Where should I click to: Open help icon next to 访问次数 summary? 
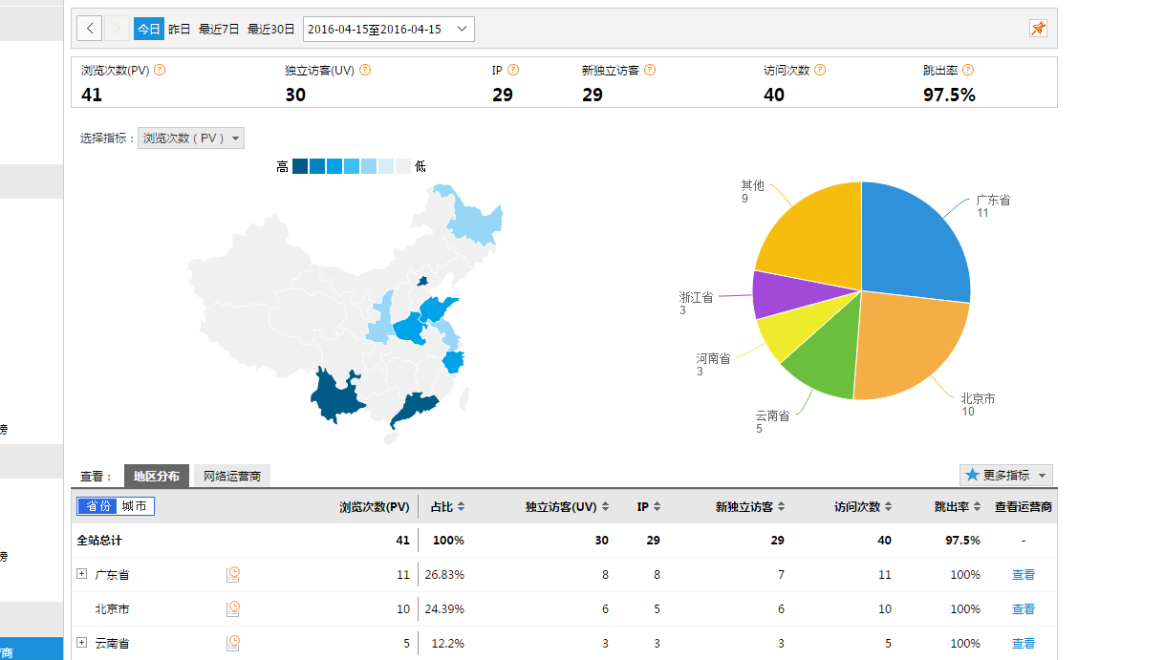point(819,70)
